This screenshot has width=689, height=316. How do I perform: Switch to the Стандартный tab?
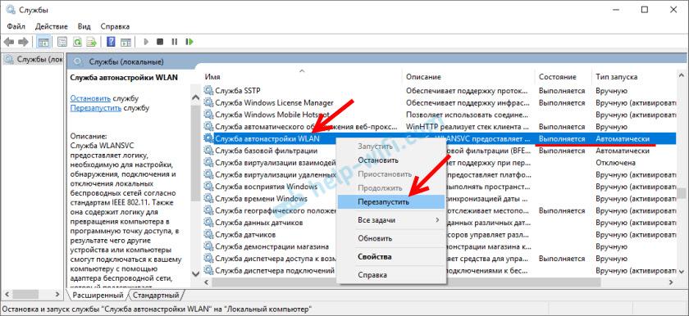click(x=156, y=295)
